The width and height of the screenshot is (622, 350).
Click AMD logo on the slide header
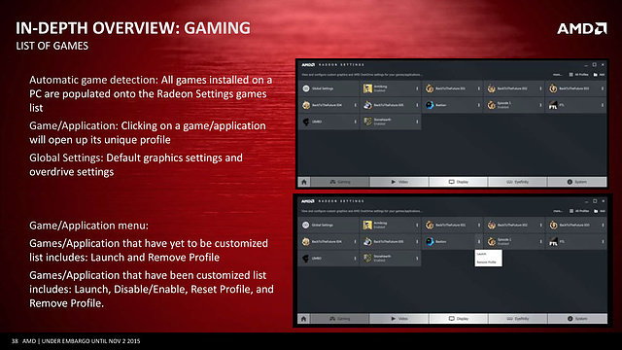(x=581, y=28)
